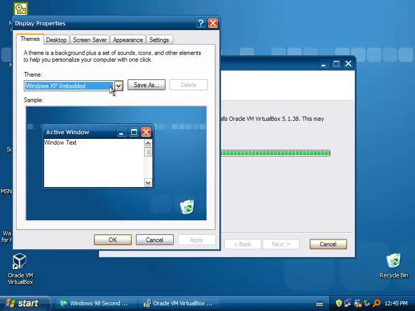Click the tray icon with red X
Viewport: 415px width, 311px height.
[357, 303]
